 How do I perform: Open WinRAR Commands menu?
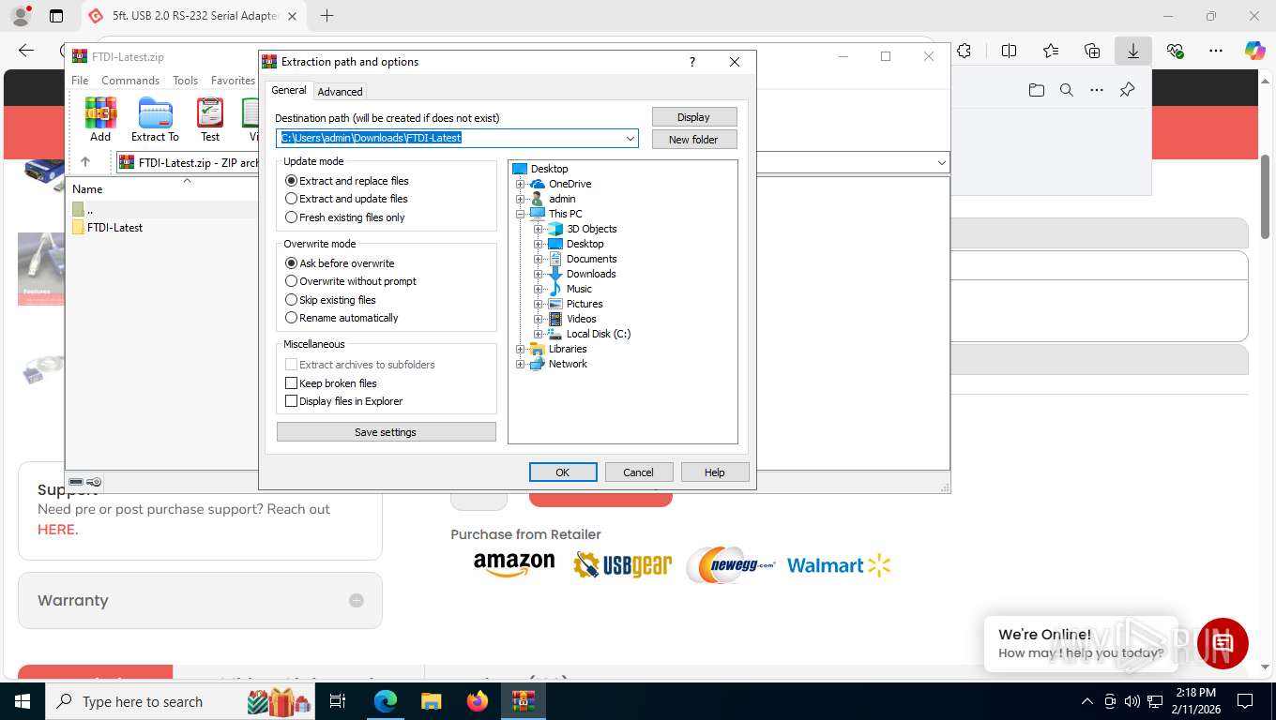pos(130,81)
